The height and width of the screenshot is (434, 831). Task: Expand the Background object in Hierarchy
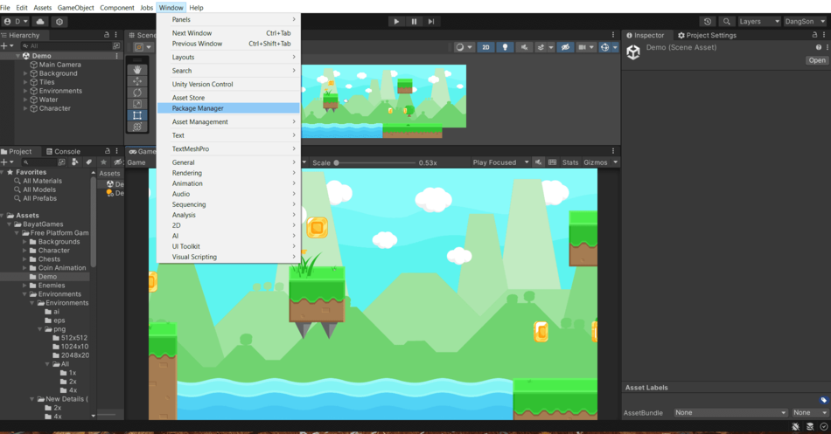pos(25,73)
